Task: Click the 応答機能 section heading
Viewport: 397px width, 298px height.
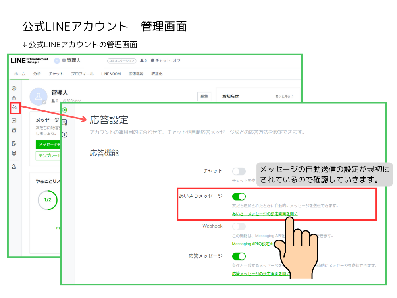Action: pyautogui.click(x=104, y=153)
